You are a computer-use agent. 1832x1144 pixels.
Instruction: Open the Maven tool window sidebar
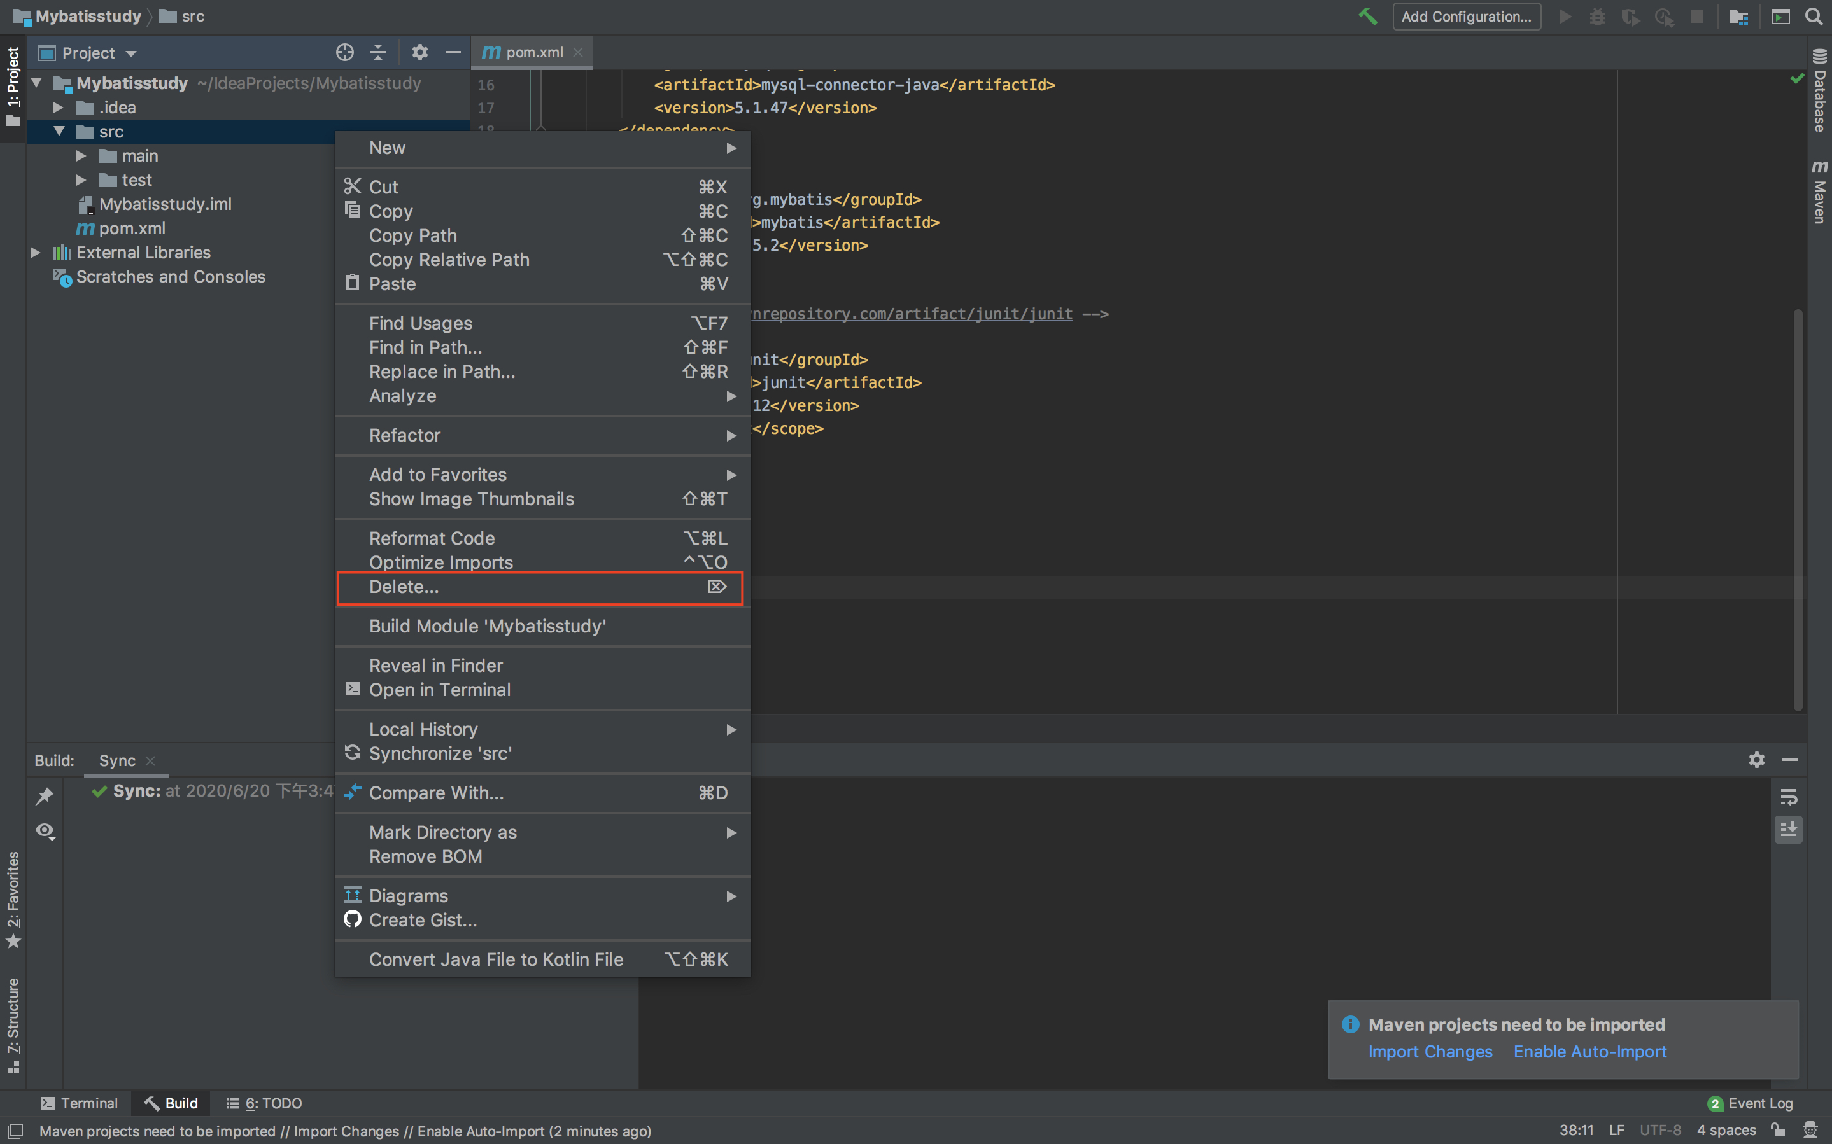point(1819,192)
